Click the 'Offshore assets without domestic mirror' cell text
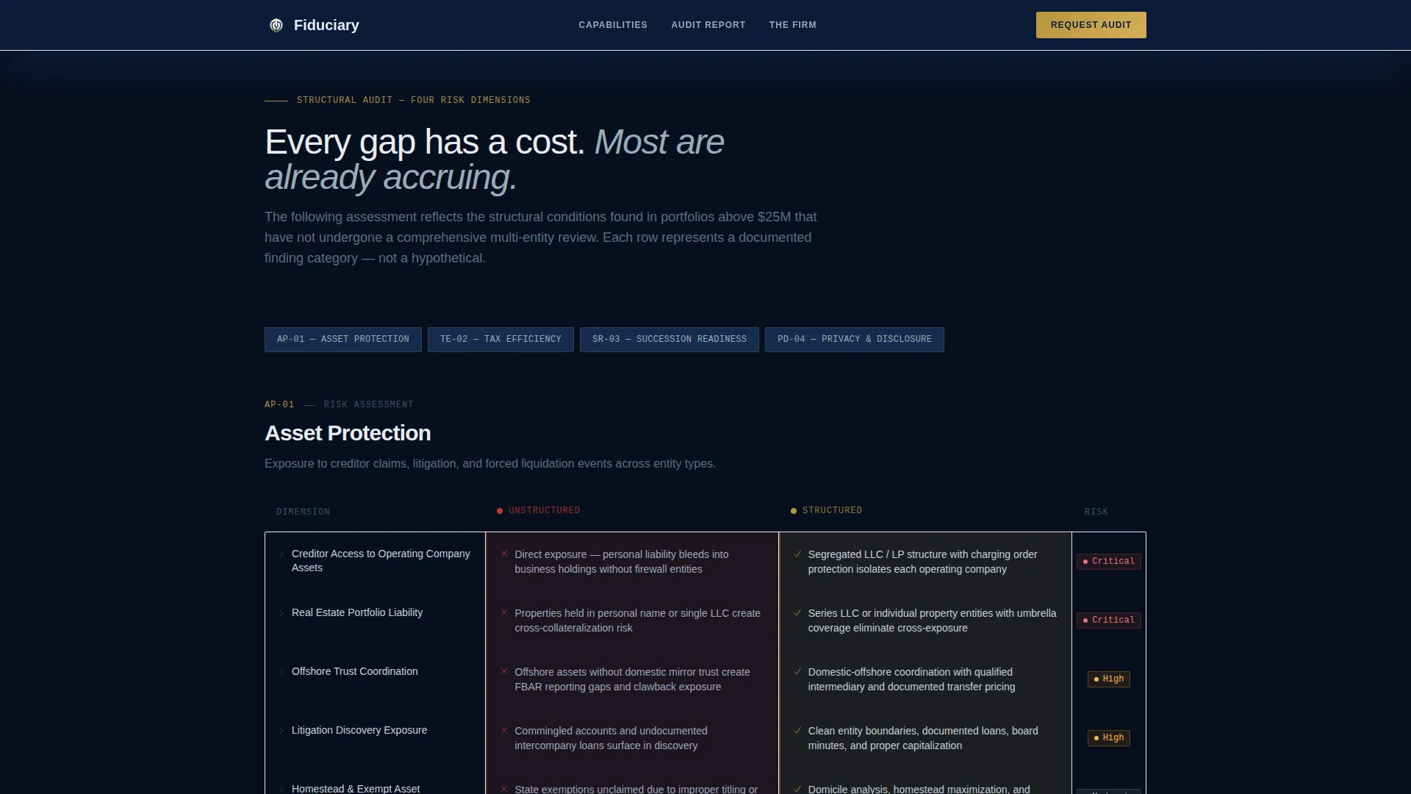The height and width of the screenshot is (794, 1411). coord(633,679)
